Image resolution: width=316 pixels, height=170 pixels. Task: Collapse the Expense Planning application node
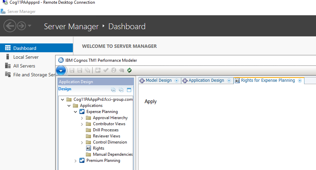click(x=75, y=112)
